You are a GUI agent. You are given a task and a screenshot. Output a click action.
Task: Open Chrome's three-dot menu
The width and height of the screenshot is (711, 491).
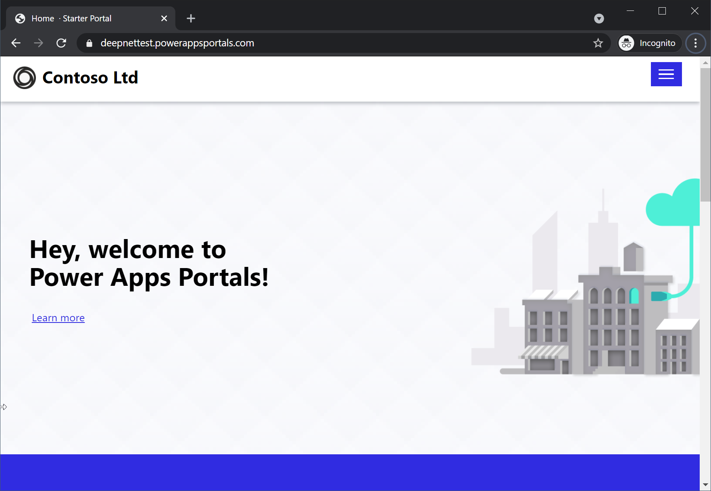pyautogui.click(x=696, y=43)
